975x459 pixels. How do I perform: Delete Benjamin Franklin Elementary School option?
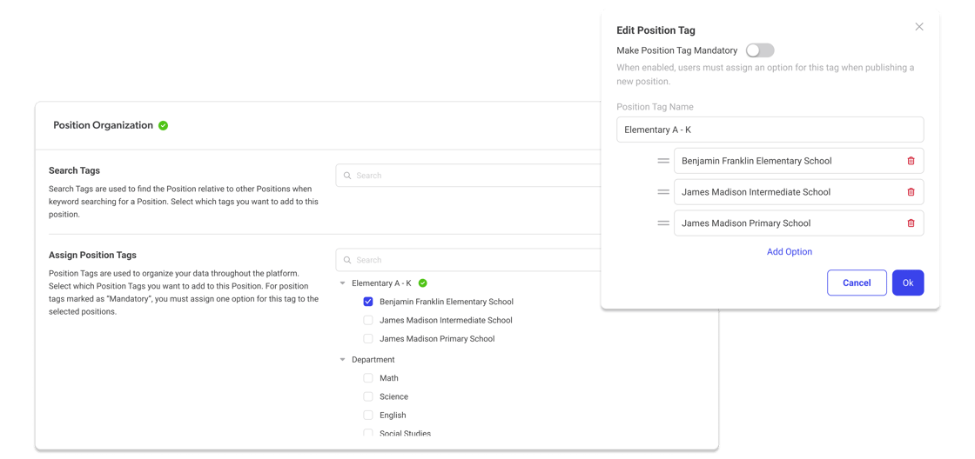(911, 161)
